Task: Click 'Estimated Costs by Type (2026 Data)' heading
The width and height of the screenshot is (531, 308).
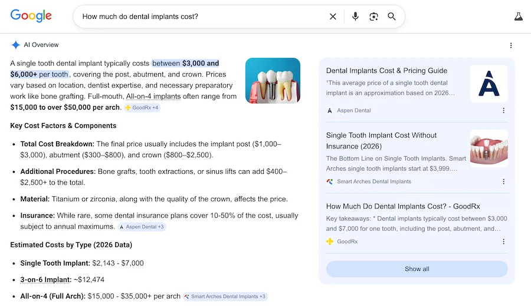Action: point(71,245)
